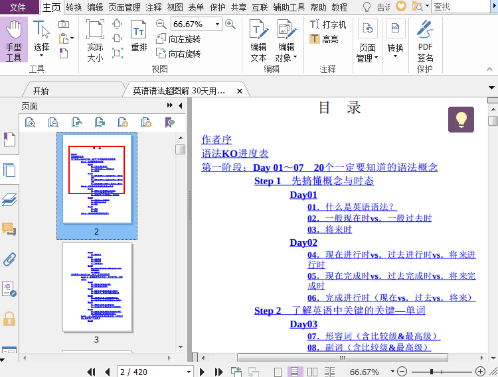Reduce page thumbnails icon

53,123
